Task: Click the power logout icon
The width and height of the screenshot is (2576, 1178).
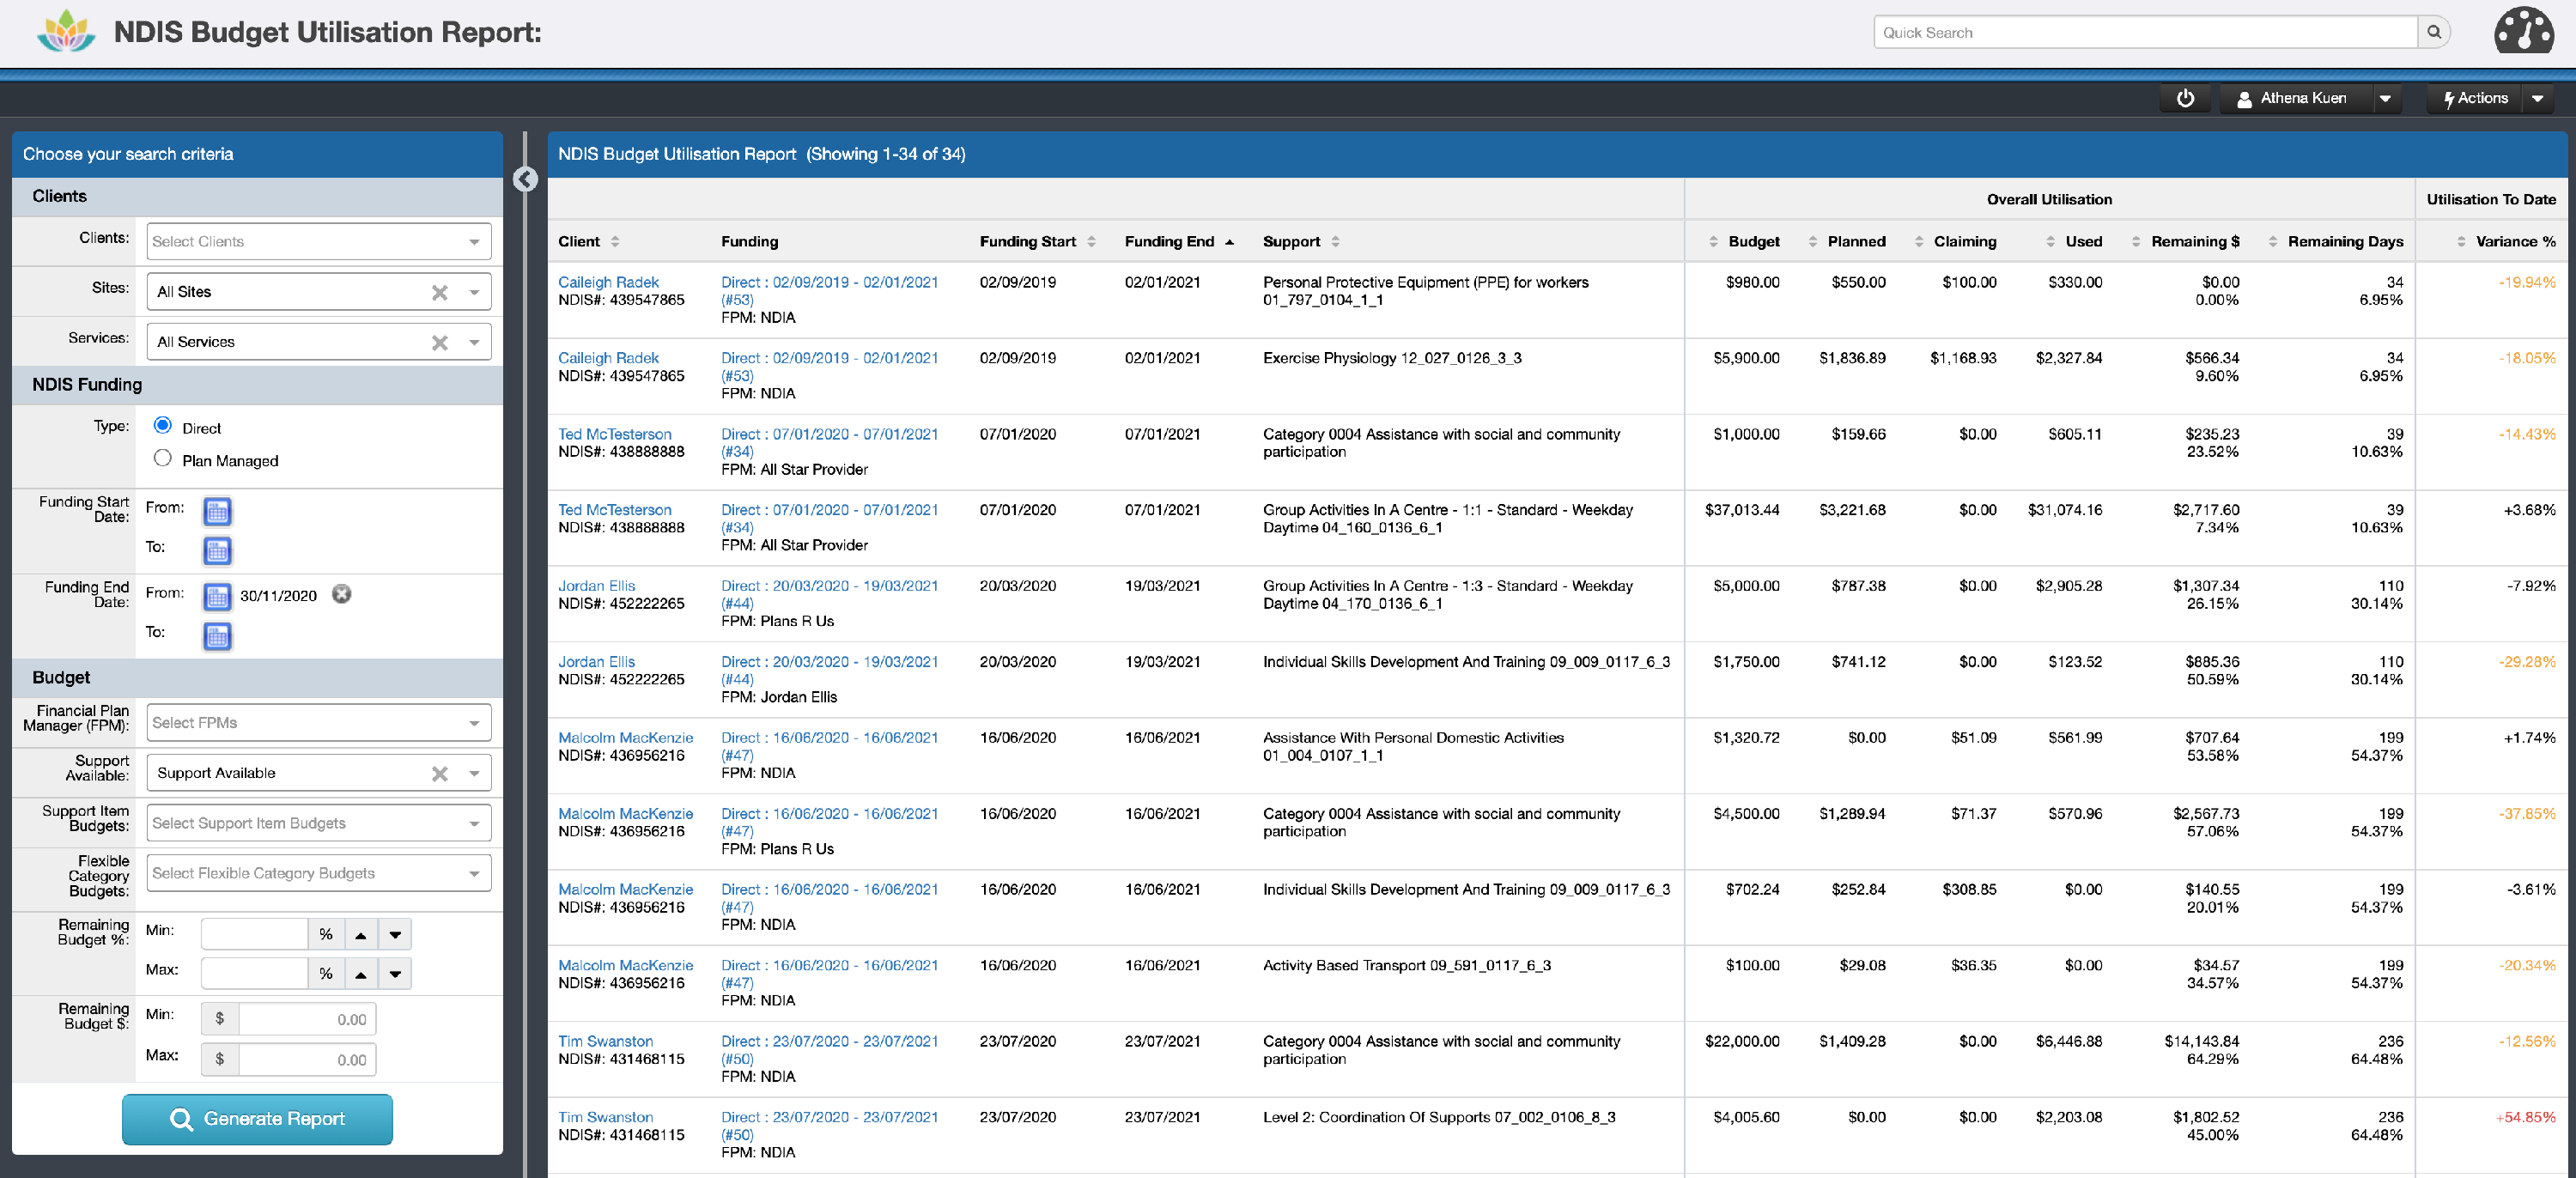Action: [x=2185, y=98]
